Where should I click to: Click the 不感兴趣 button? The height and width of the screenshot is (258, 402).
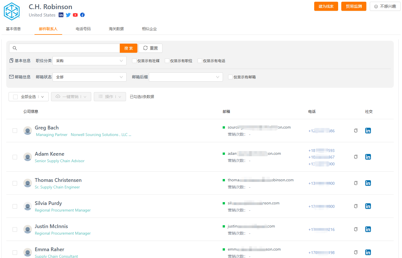click(x=385, y=6)
